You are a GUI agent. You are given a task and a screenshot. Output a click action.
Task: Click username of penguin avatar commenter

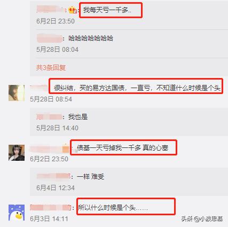pos(51,208)
